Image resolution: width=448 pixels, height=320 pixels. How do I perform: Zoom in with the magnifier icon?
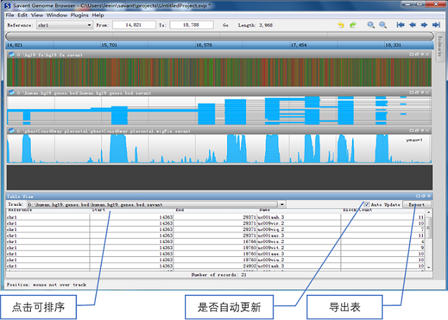[x=371, y=25]
